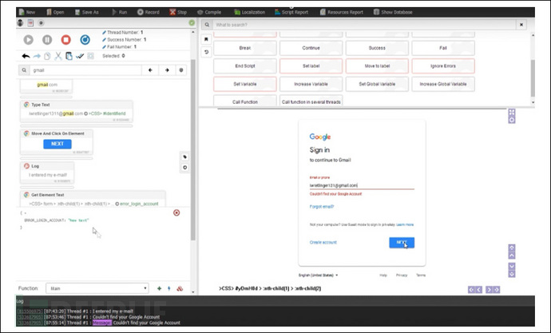Click the Forgot email link

[x=321, y=206]
